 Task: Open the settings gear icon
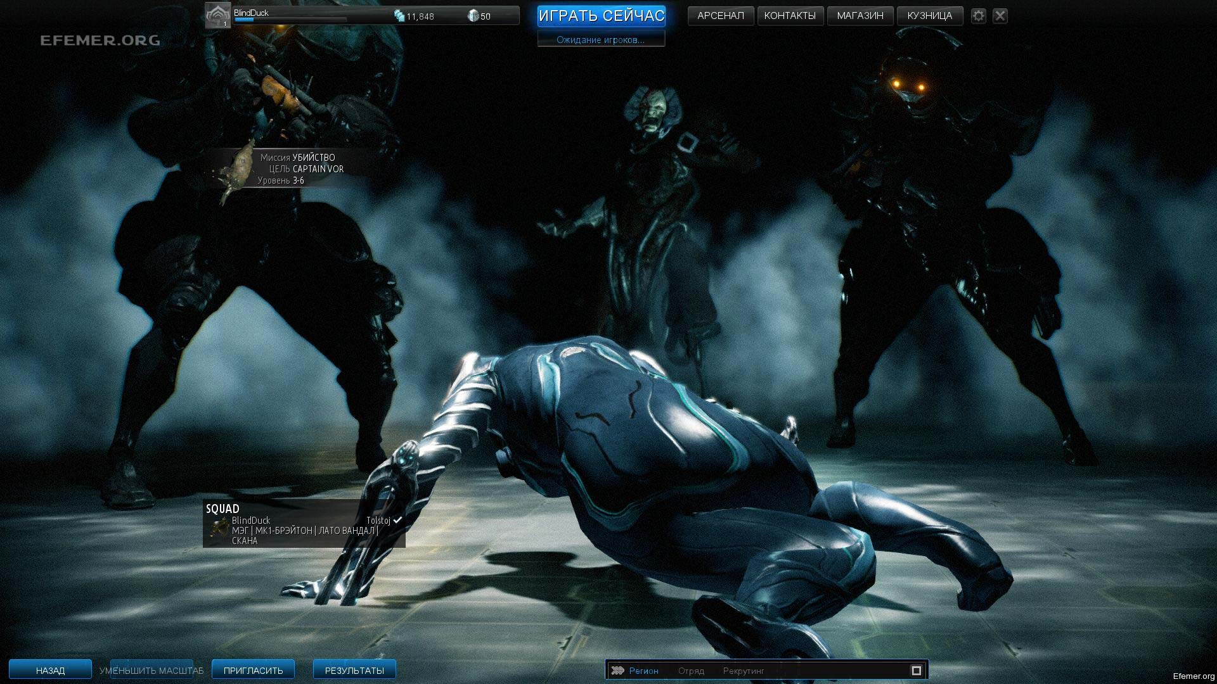click(979, 16)
